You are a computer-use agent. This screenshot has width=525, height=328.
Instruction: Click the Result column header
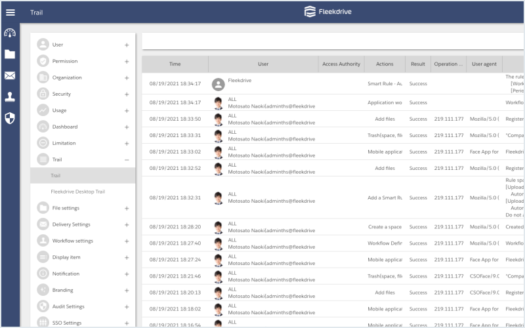click(418, 64)
